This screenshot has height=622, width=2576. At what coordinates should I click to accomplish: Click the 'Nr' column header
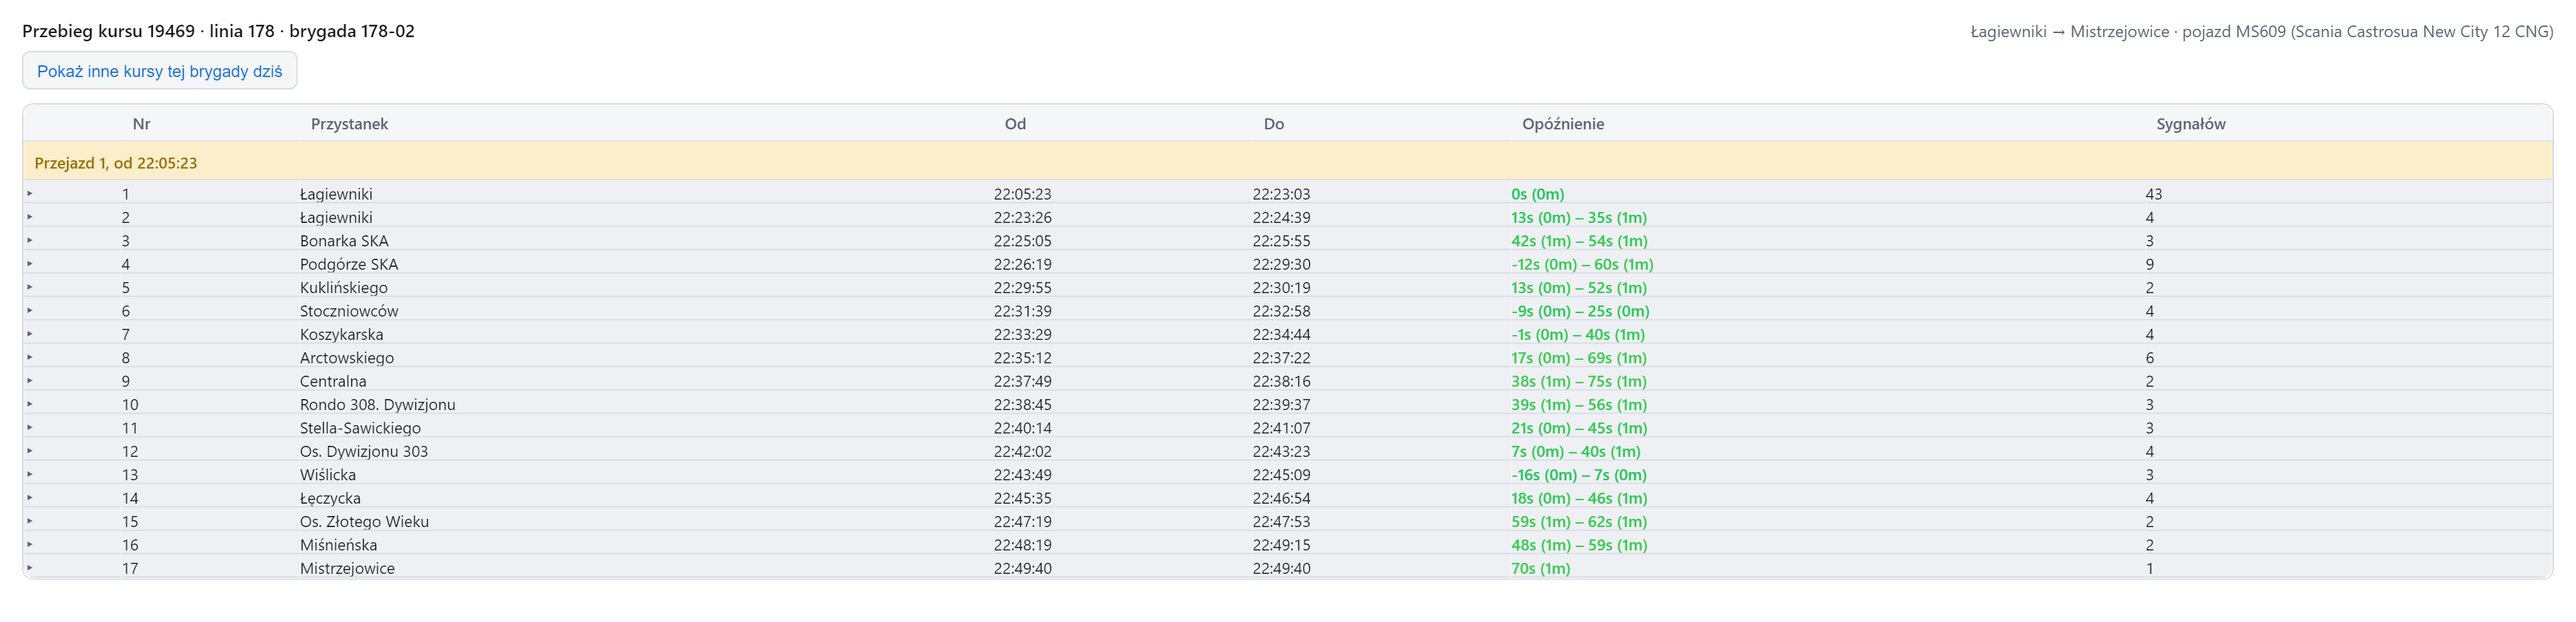[141, 124]
